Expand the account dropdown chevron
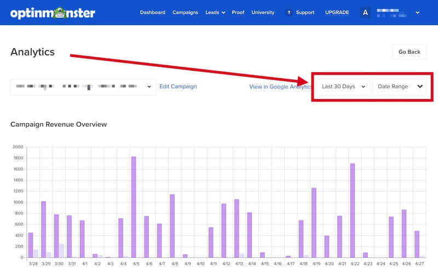438x278 pixels. pos(417,13)
